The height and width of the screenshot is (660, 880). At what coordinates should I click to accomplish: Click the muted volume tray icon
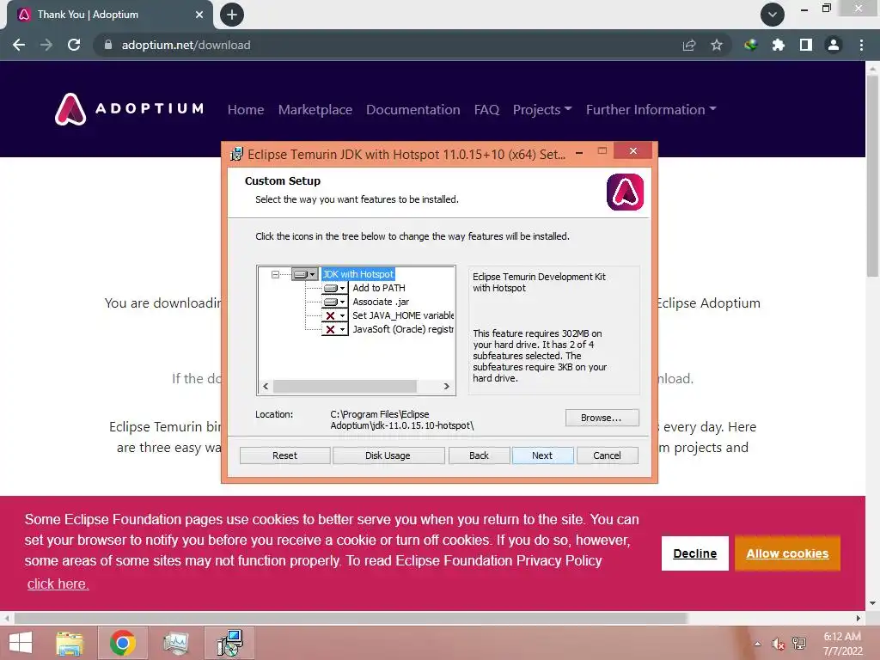point(778,644)
